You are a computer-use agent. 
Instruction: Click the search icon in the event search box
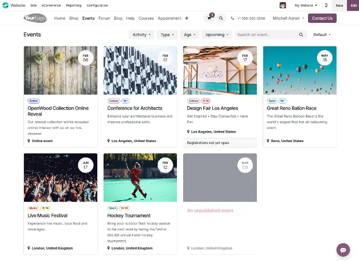[x=301, y=35]
